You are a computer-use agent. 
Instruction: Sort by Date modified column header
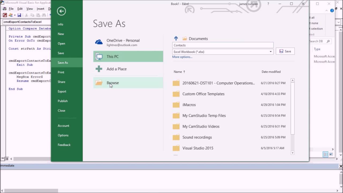[271, 72]
